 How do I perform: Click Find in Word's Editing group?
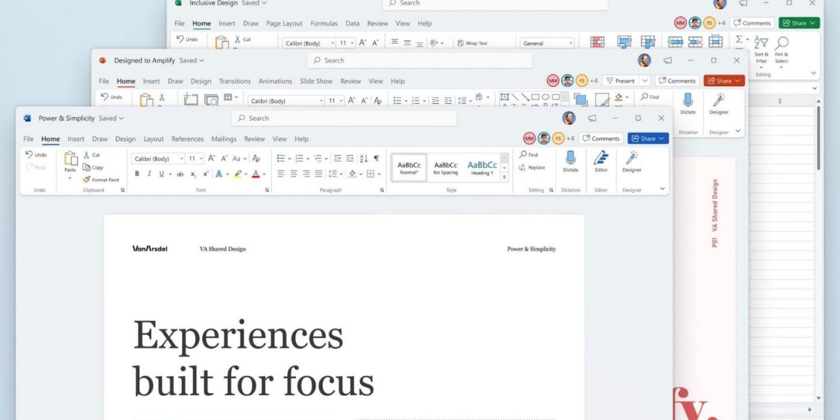click(x=528, y=155)
